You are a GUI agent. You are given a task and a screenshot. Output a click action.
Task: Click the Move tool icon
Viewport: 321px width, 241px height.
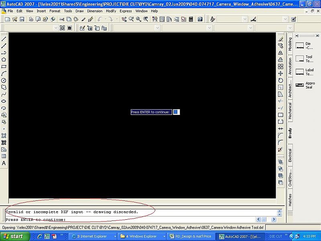pyautogui.click(x=280, y=74)
